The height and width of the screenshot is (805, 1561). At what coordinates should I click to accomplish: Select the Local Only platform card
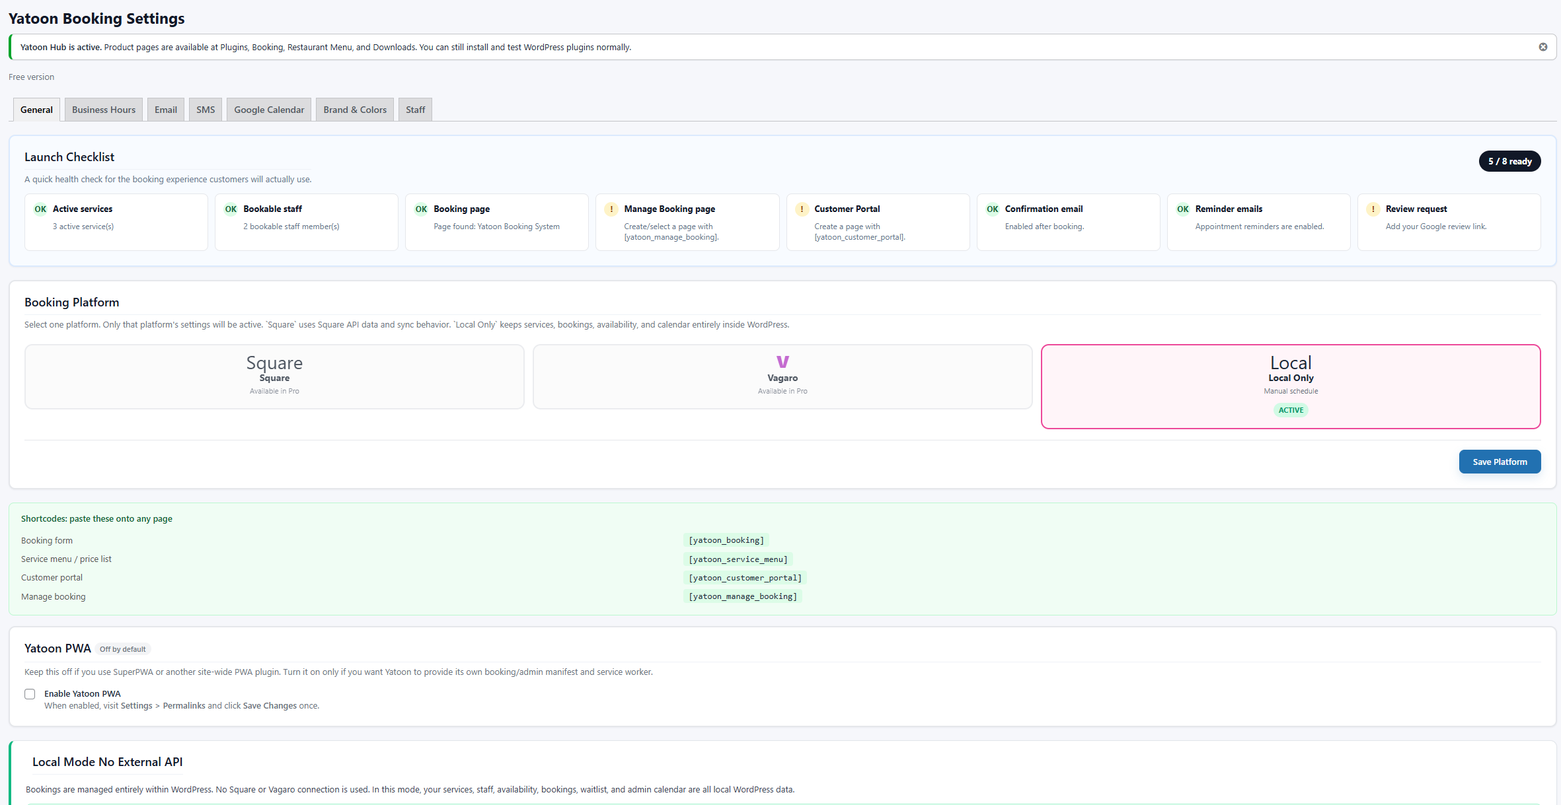coord(1291,386)
